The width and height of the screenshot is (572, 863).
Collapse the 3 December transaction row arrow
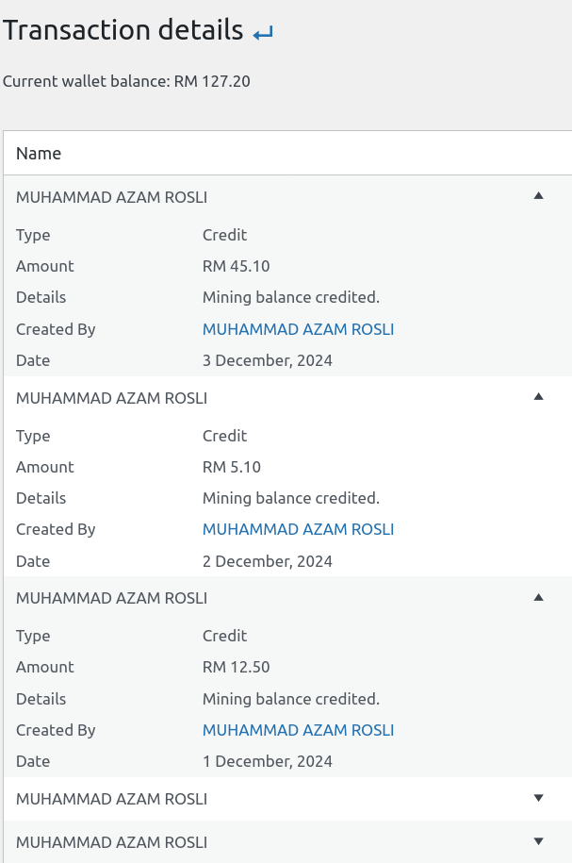pos(538,196)
